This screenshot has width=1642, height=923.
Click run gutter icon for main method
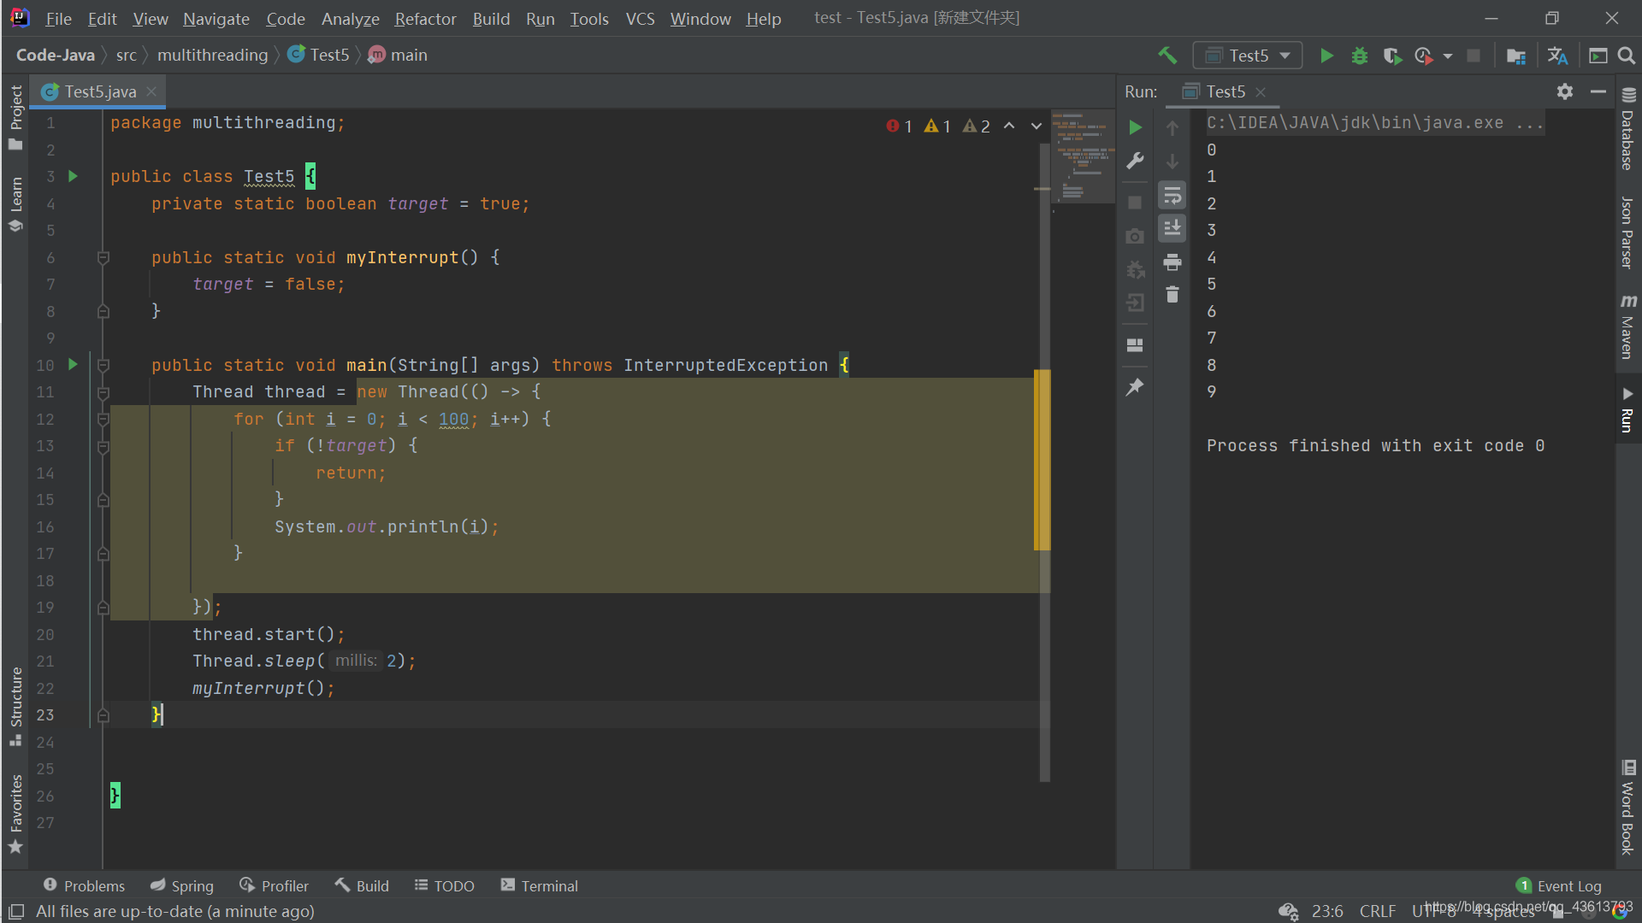coord(74,365)
